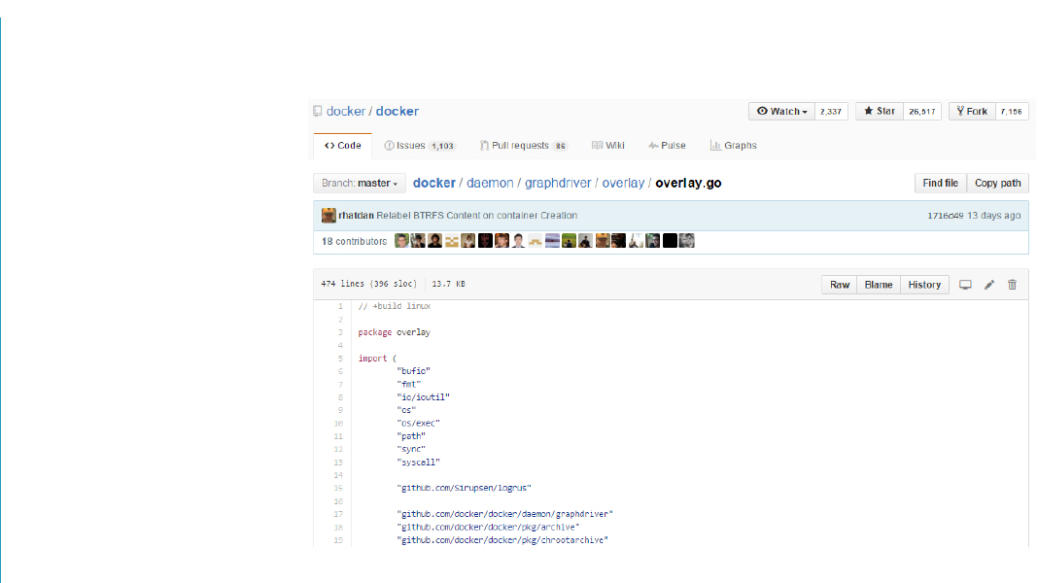
Task: Open the Branch: master dropdown
Action: [360, 184]
